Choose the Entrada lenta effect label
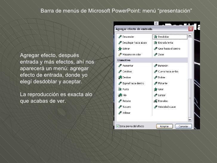217x163 pixels. [165, 43]
